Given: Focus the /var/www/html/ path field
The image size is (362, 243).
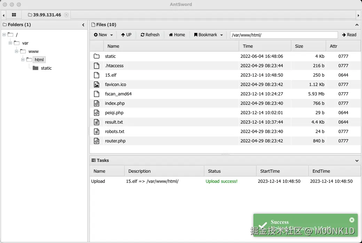Looking at the screenshot, I should pos(284,35).
